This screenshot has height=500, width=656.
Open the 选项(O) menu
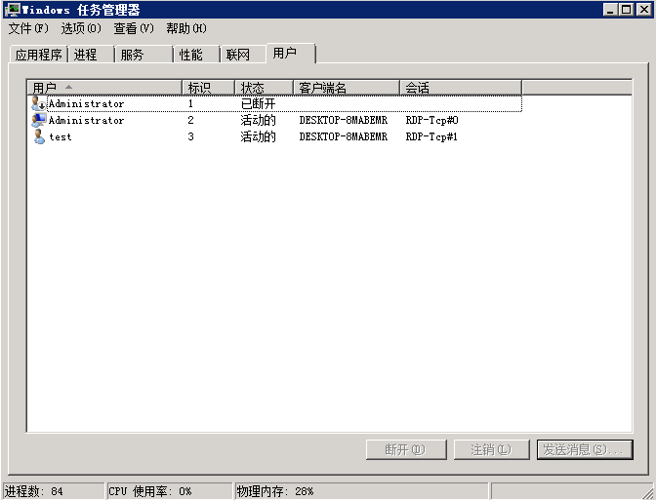coord(81,28)
